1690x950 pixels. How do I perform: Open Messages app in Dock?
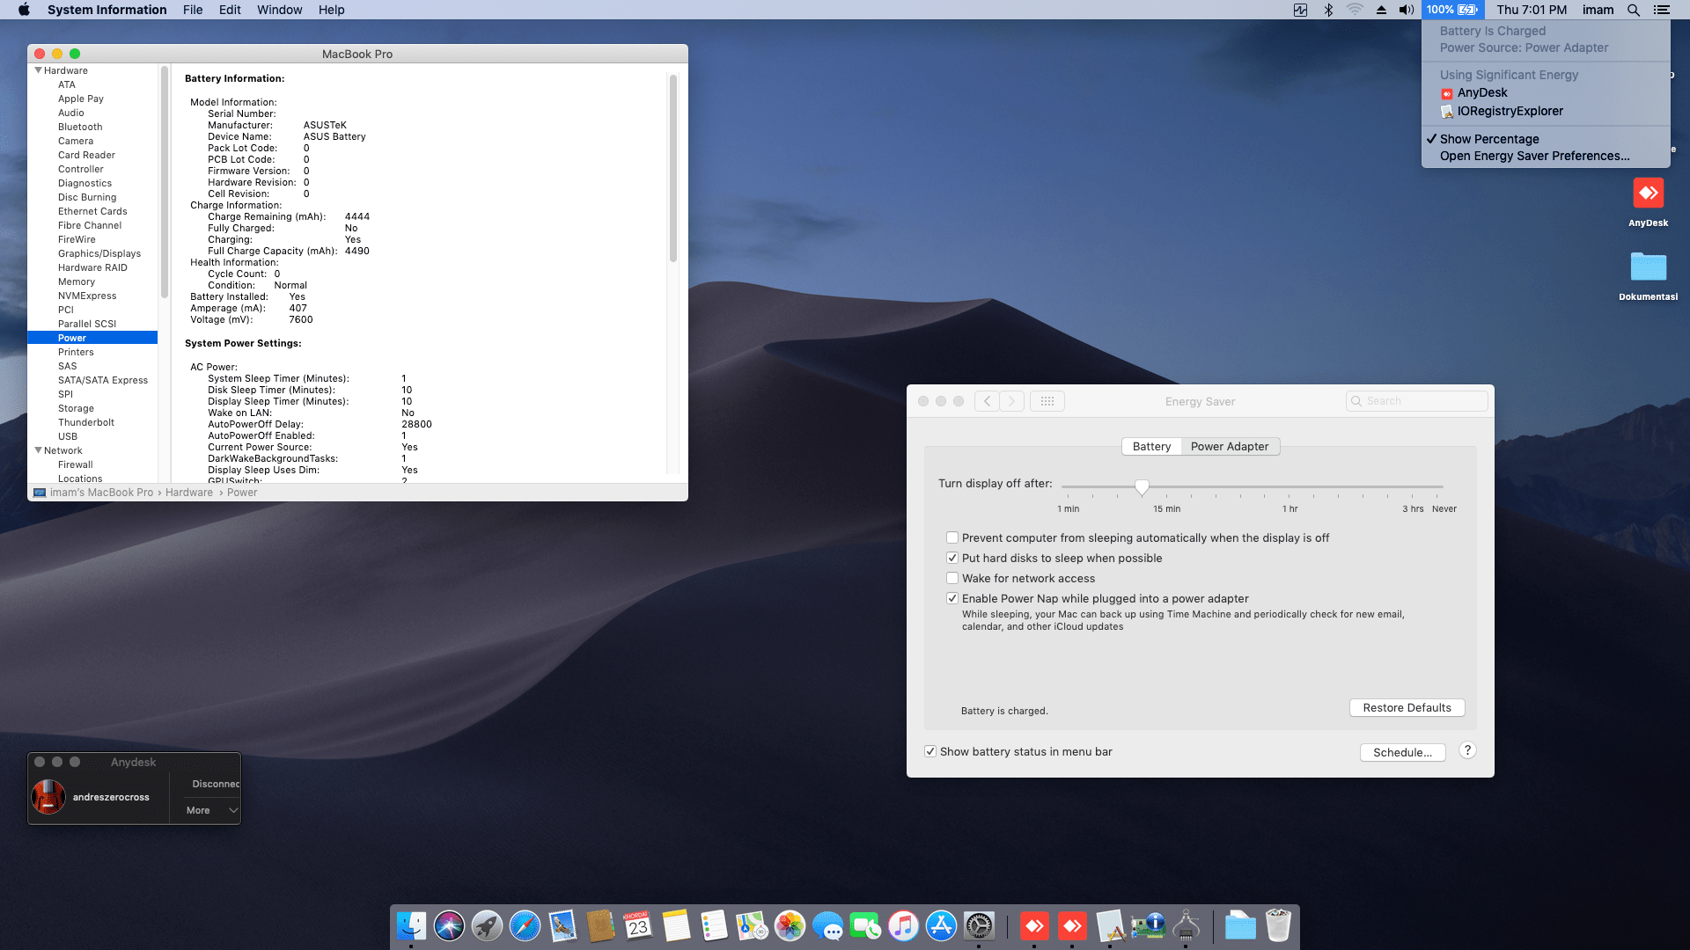(x=827, y=925)
